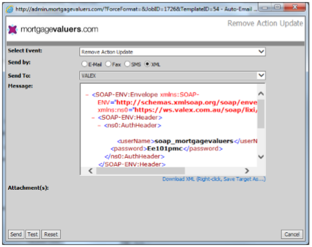Collapse the SOAP-ENV:Header node

93,118
